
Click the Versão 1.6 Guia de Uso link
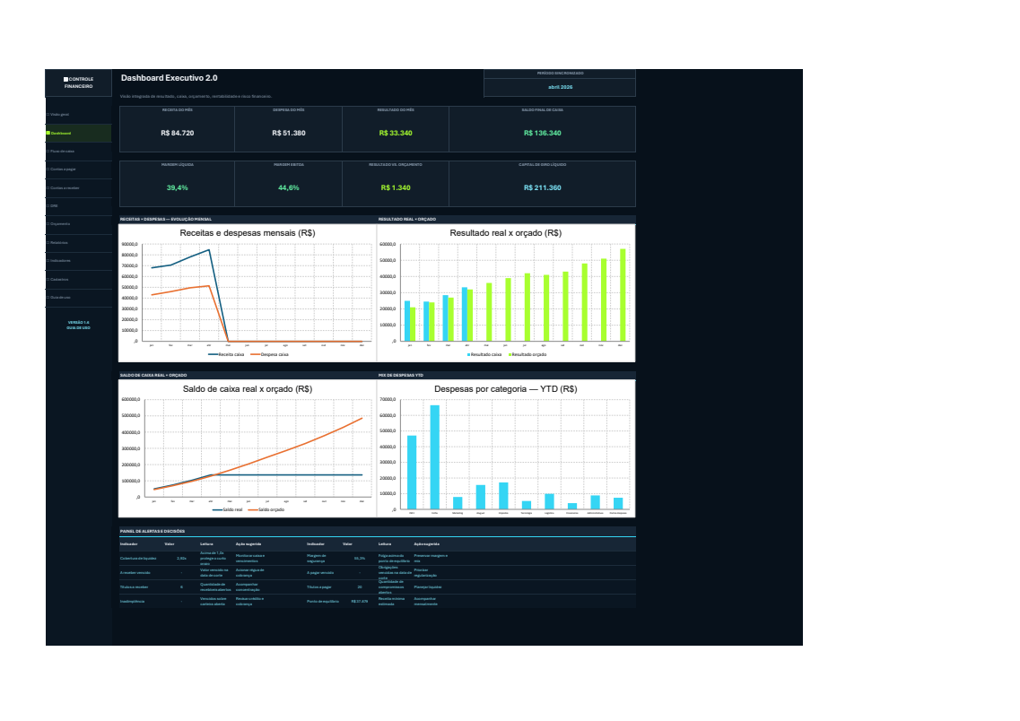[x=78, y=325]
